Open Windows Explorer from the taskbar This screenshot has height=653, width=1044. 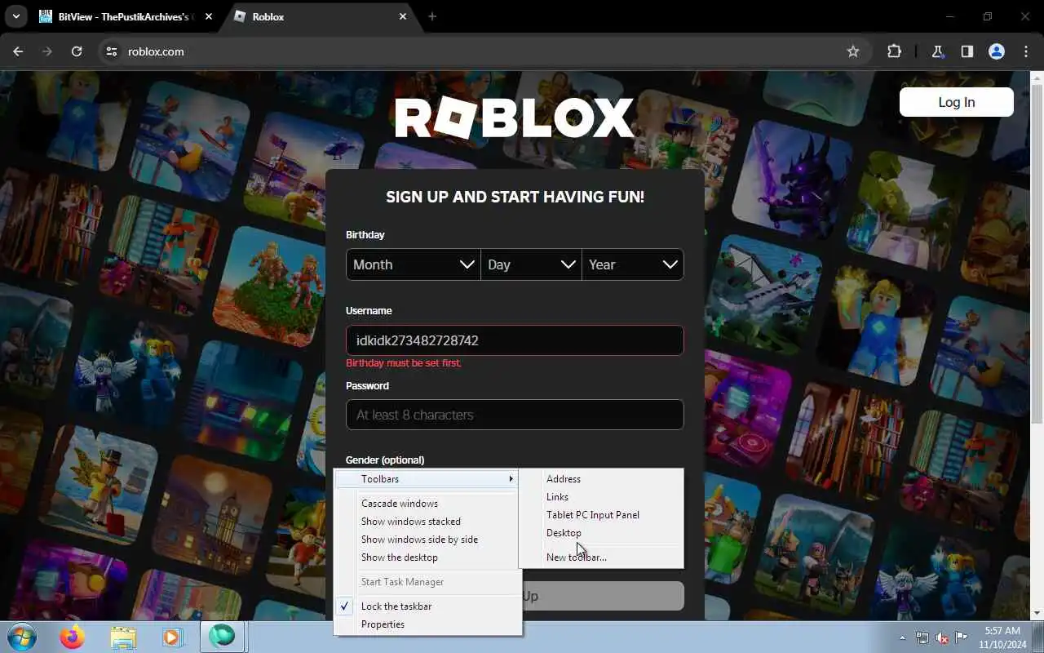pos(123,637)
